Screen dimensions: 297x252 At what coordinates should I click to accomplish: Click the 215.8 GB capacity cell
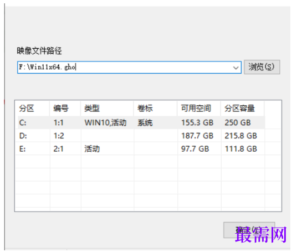click(240, 136)
